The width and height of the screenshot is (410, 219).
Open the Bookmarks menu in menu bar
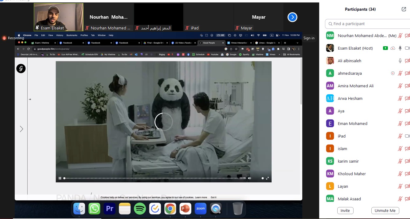pos(72,35)
